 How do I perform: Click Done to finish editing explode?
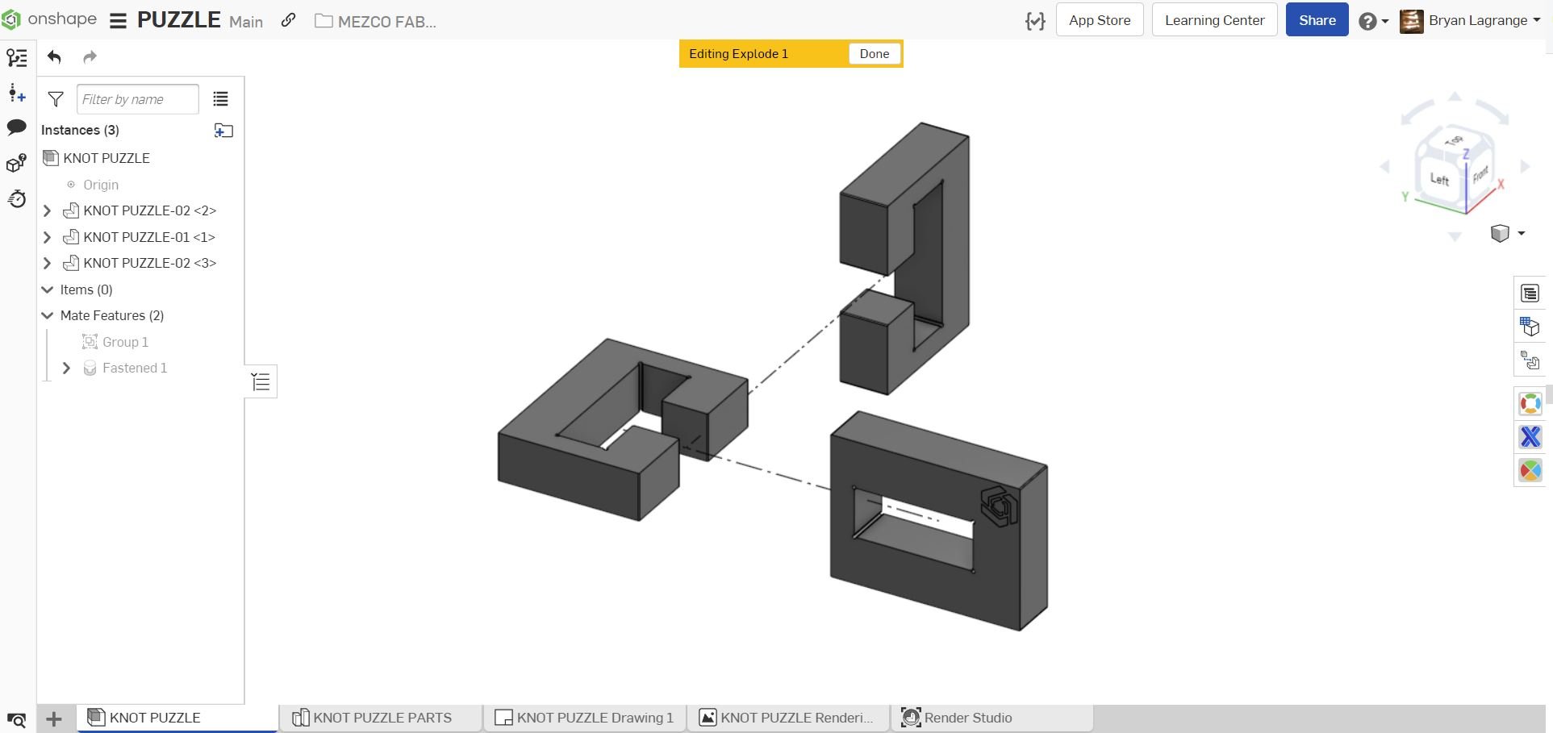875,54
